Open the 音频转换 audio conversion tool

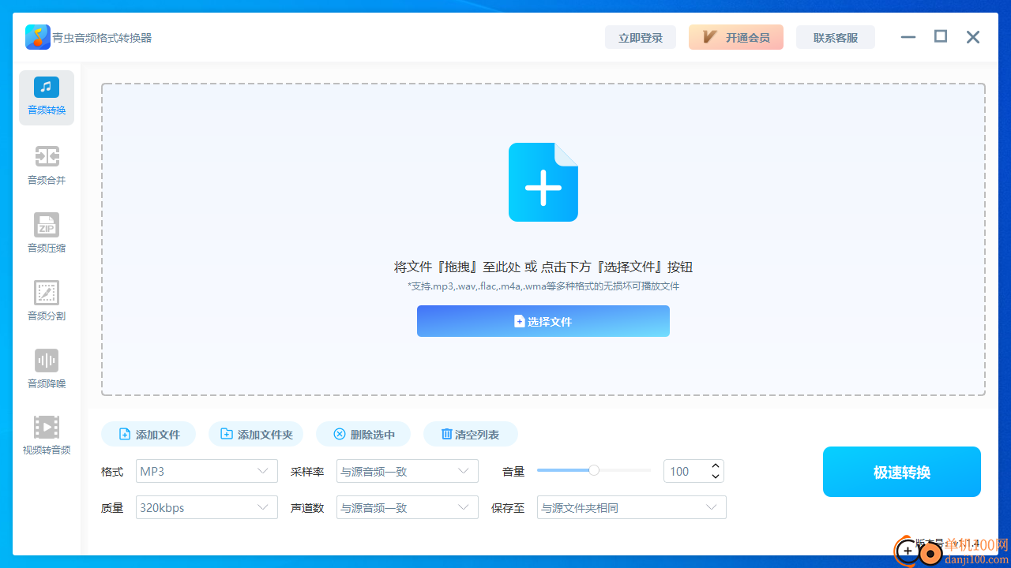pyautogui.click(x=46, y=96)
